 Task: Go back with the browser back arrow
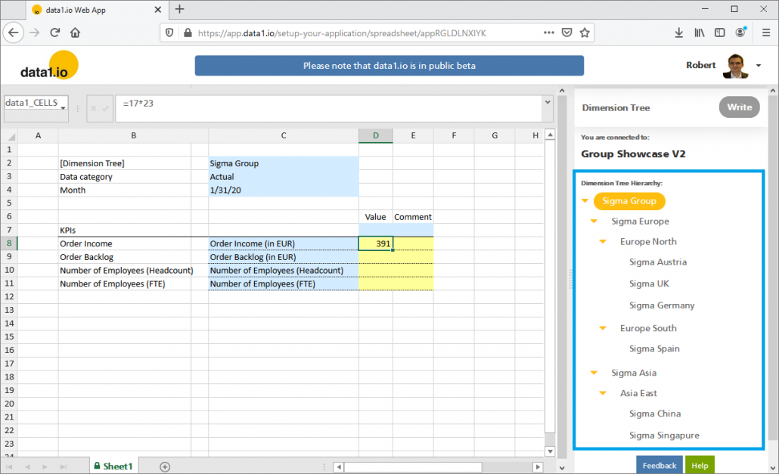[14, 33]
